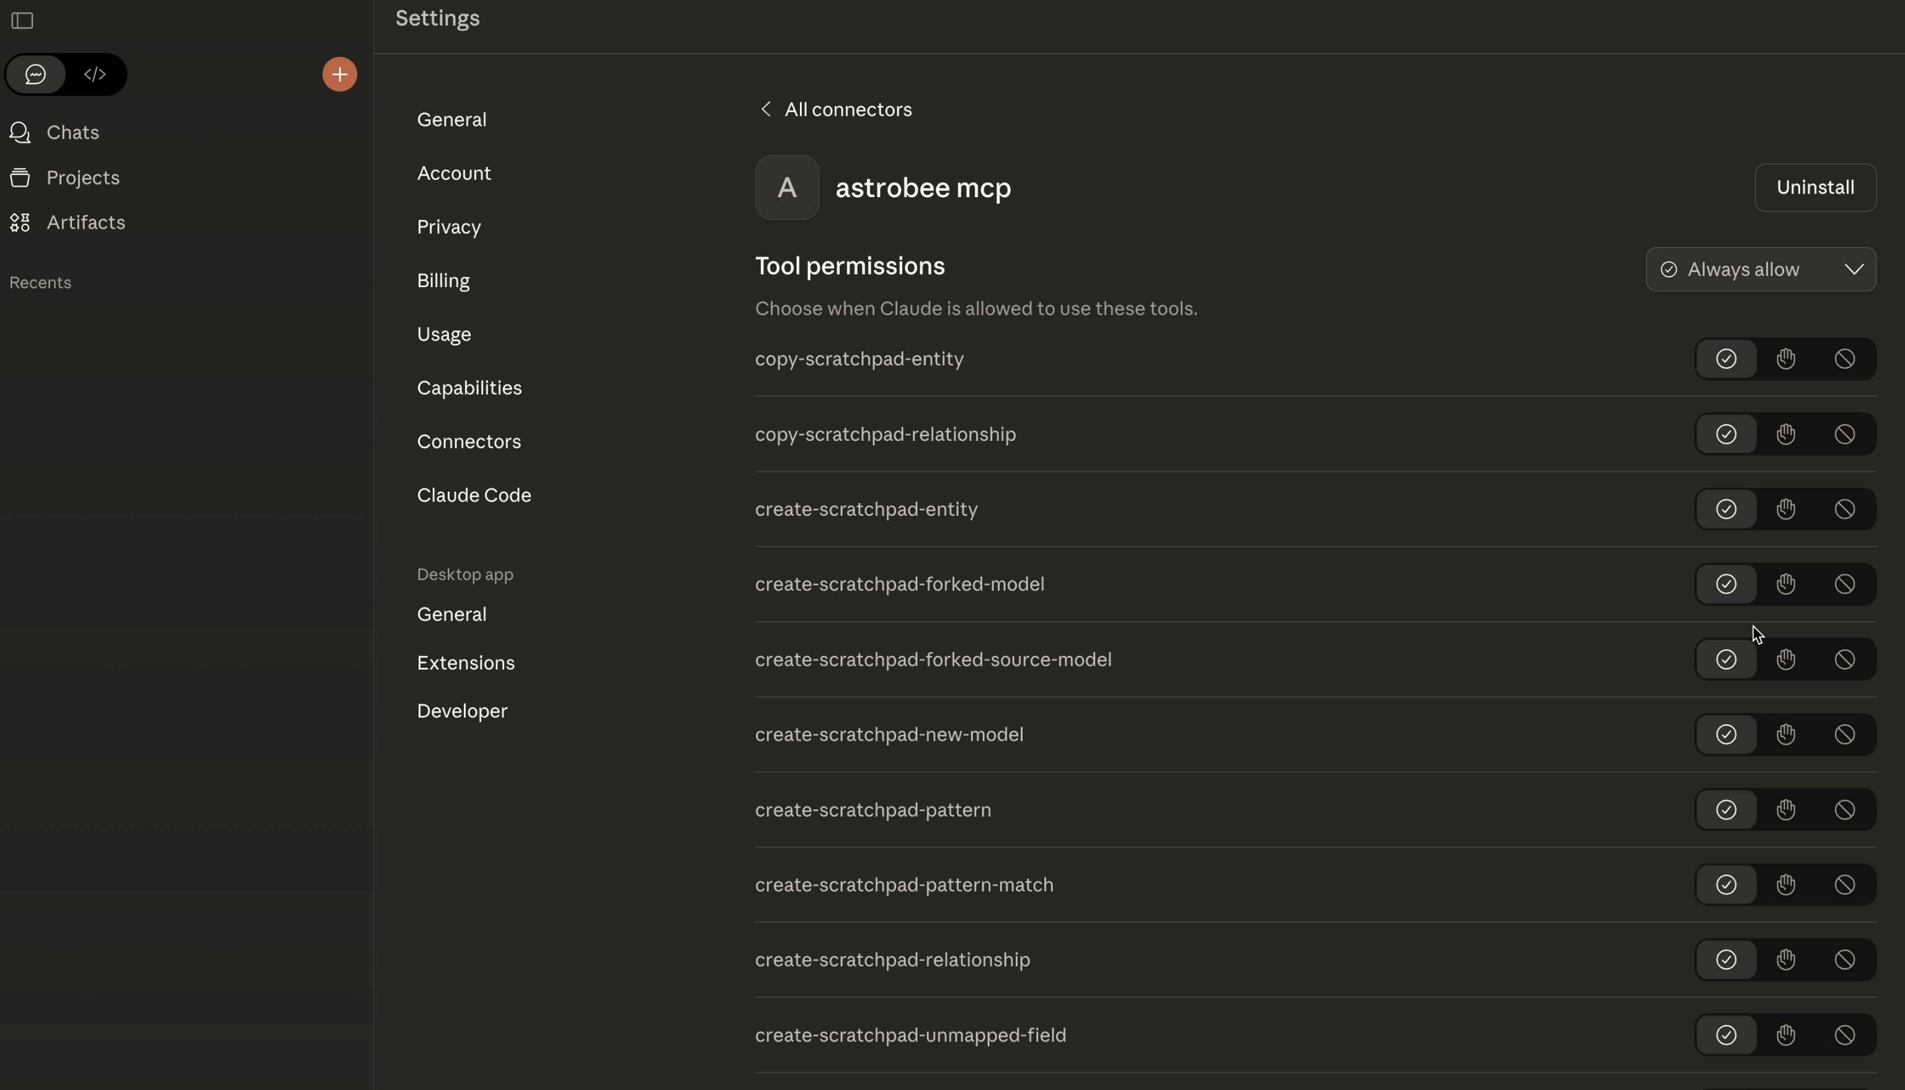The width and height of the screenshot is (1905, 1090).
Task: Switch to code mode using the code icon
Action: [95, 74]
